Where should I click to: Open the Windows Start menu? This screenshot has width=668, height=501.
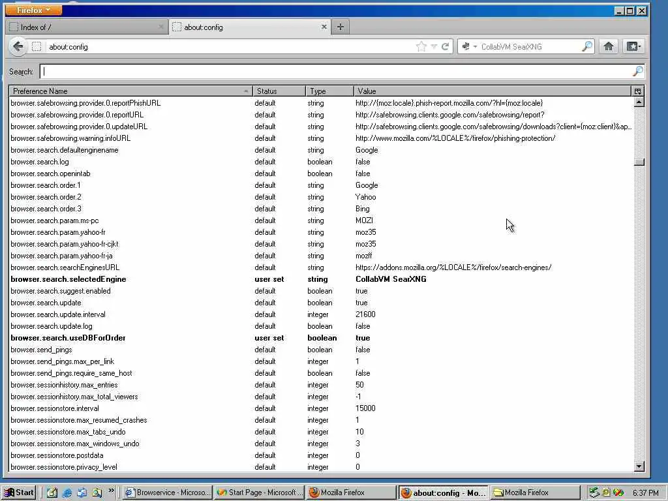pos(18,493)
